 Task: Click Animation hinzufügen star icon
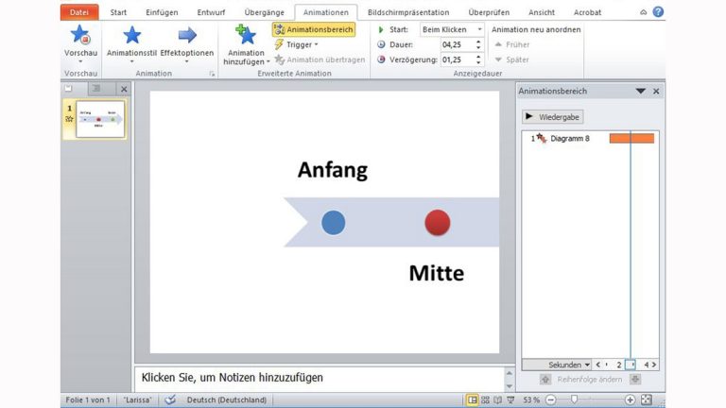[245, 36]
